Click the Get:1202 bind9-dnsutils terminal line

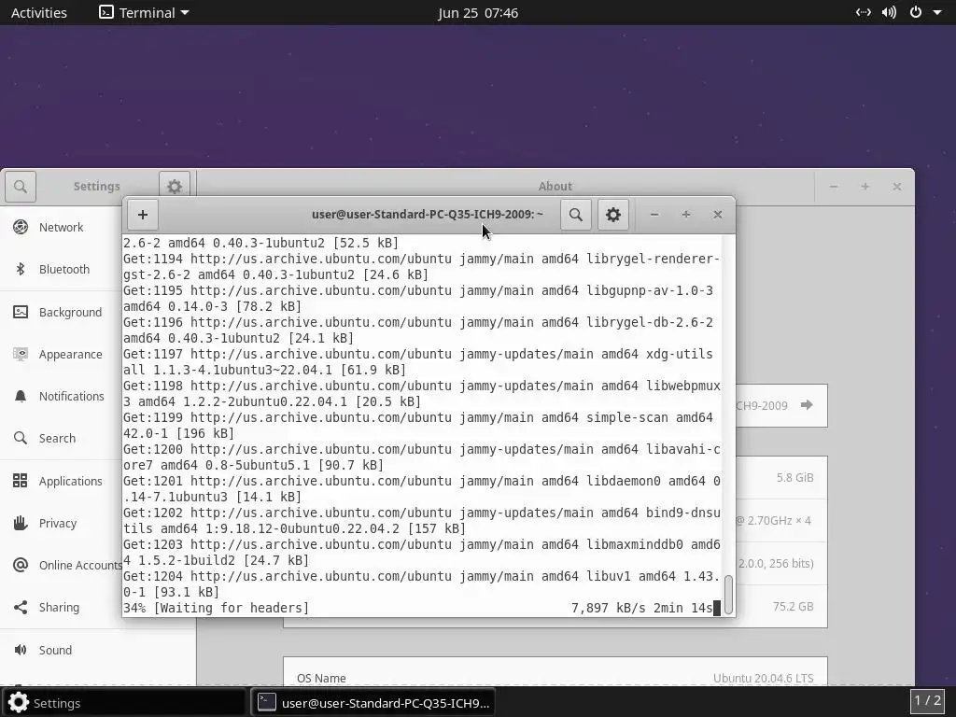[422, 521]
